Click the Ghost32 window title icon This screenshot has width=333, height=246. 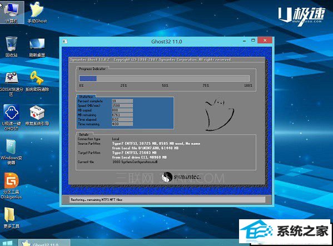click(65, 41)
